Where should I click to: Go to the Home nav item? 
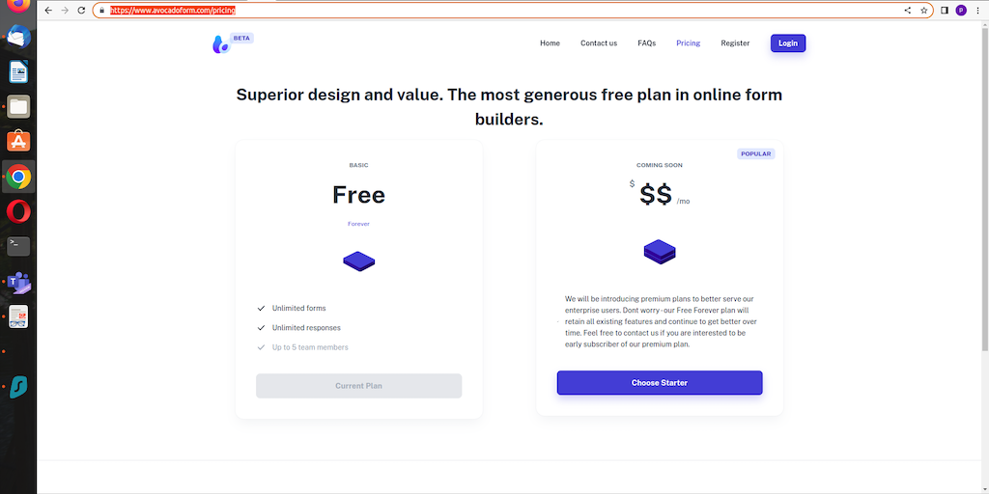pyautogui.click(x=550, y=43)
